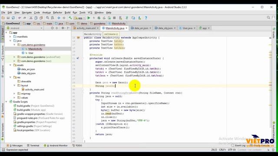278x156 pixels.
Task: Click the Forward navigation arrow
Action: pyautogui.click(x=64, y=18)
